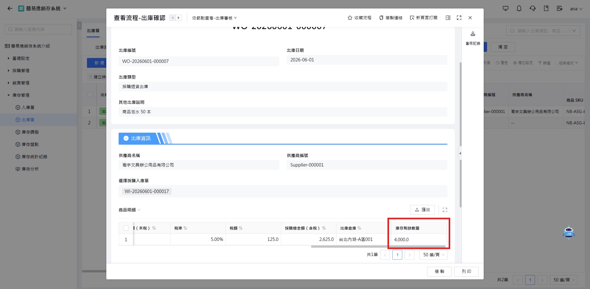The width and height of the screenshot is (590, 289).
Task: Open 50 筆/頁 dropdown in dialog
Action: [433, 255]
